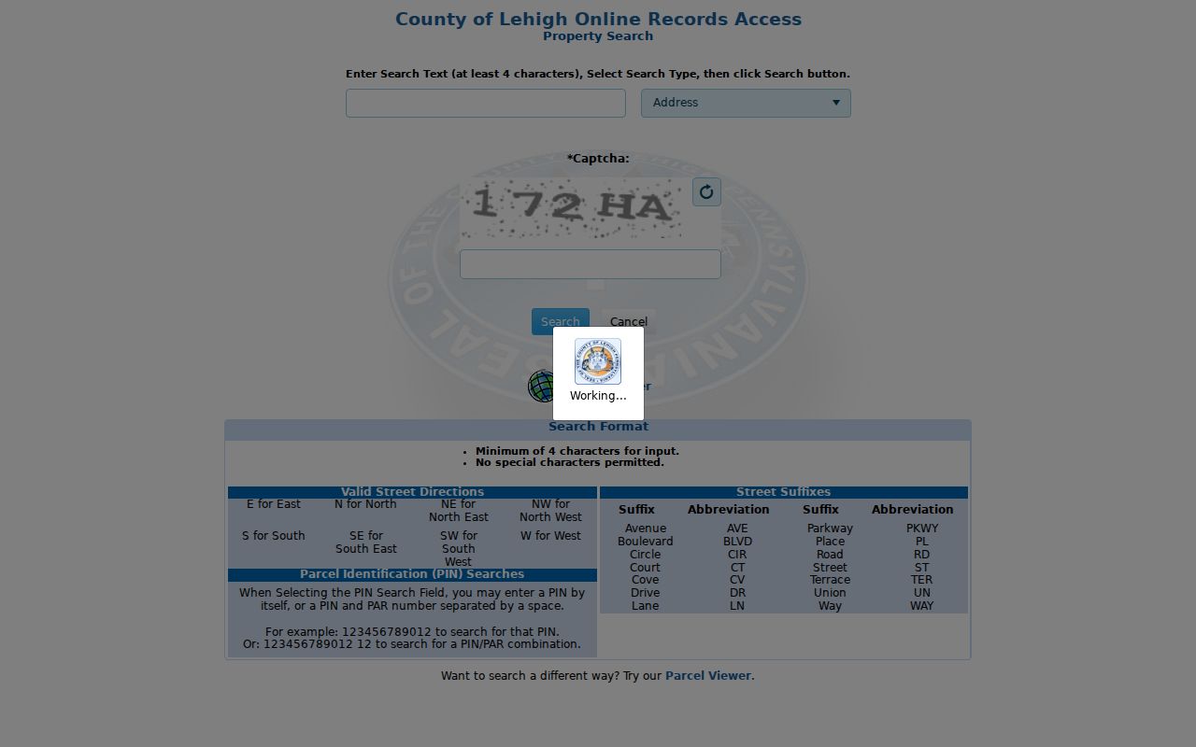
Task: Click the Parcel Identification (PIN) Searches header
Action: tap(412, 574)
